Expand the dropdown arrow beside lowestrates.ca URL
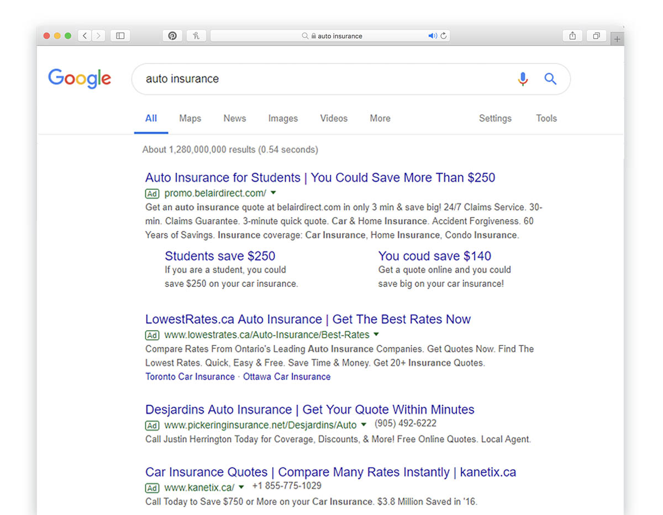 click(x=376, y=335)
